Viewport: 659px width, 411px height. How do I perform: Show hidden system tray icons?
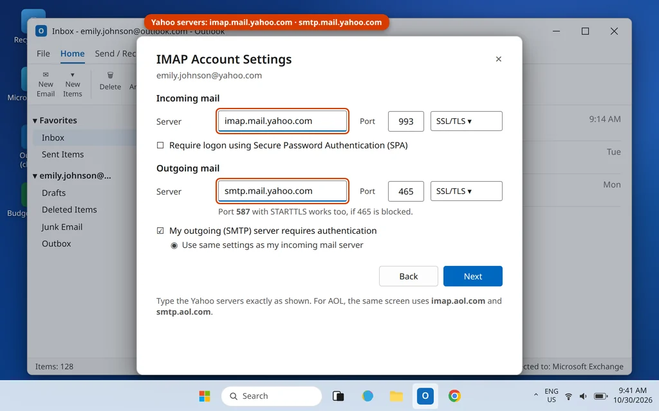tap(536, 395)
